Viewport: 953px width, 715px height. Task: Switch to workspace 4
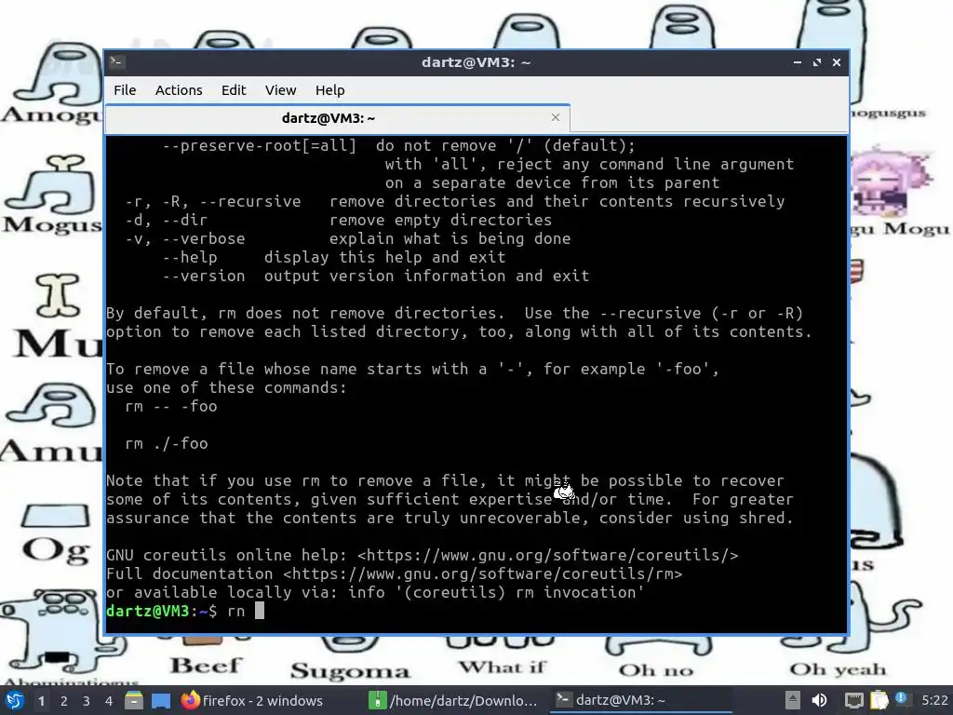point(109,701)
